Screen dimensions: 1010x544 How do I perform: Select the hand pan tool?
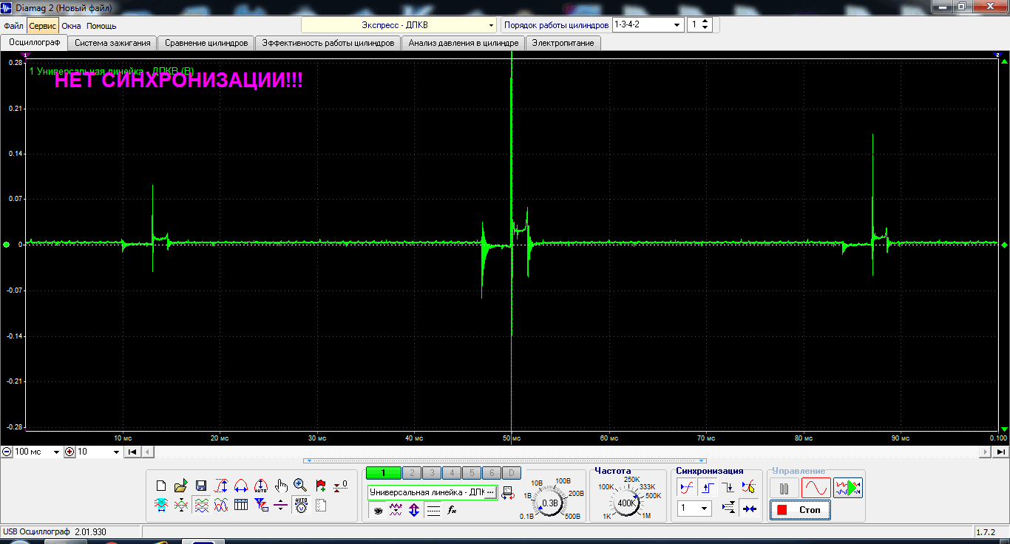280,486
